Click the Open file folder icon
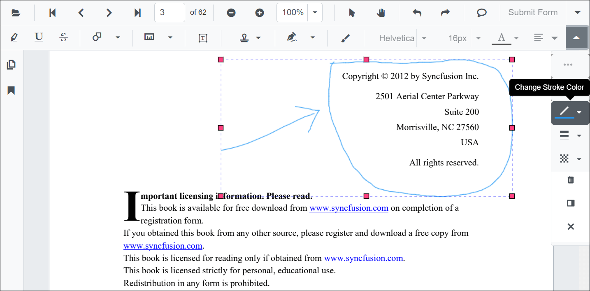The width and height of the screenshot is (590, 291). (16, 13)
